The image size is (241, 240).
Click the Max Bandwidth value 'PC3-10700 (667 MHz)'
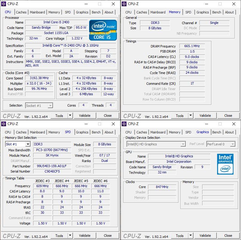tap(52, 150)
